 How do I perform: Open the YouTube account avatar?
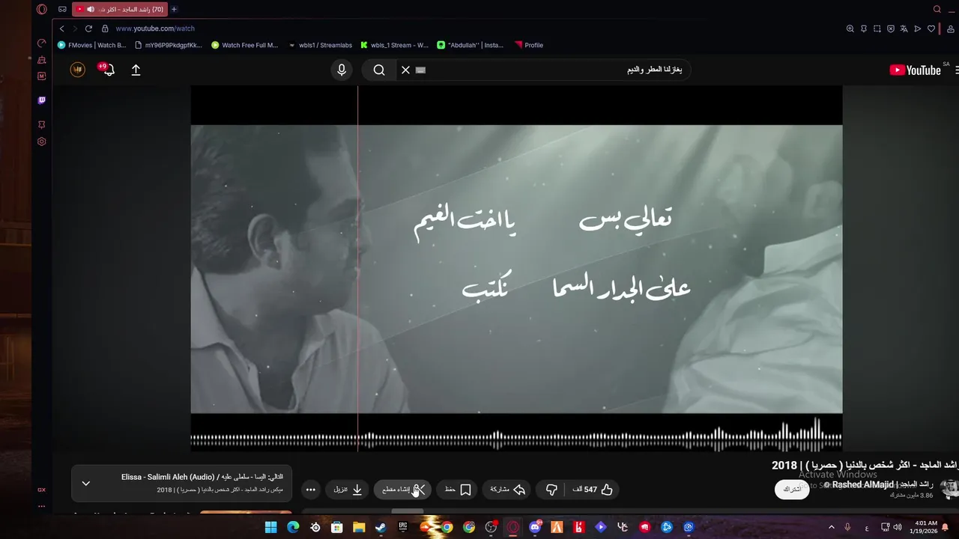78,70
